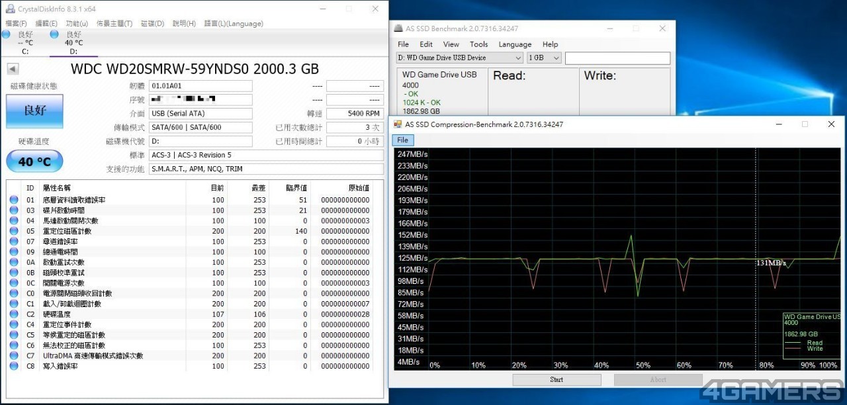This screenshot has height=405, width=847.
Task: Open the 磁碟(D) menu
Action: [152, 24]
